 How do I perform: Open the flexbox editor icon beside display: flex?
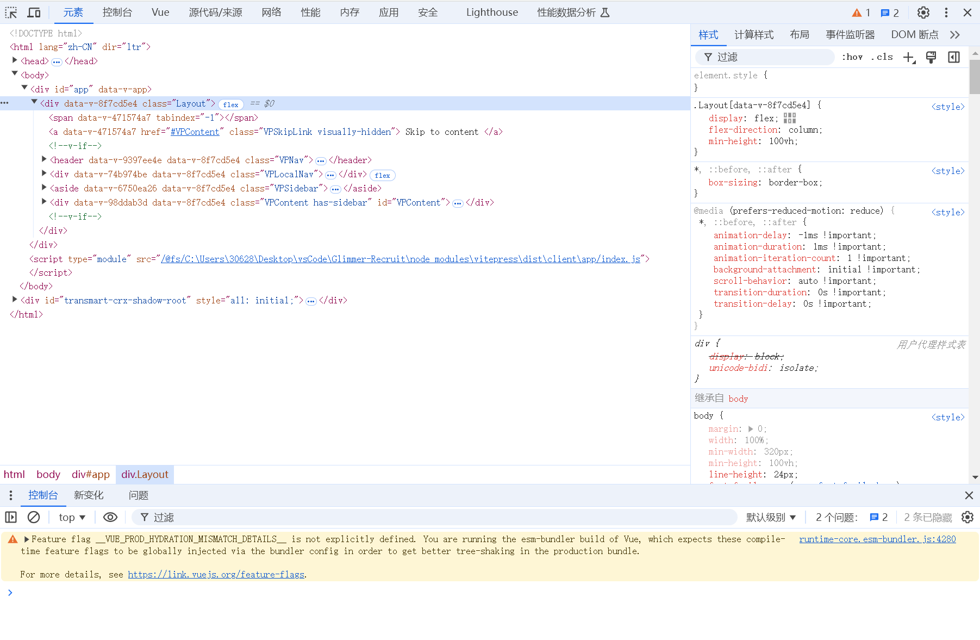point(790,118)
